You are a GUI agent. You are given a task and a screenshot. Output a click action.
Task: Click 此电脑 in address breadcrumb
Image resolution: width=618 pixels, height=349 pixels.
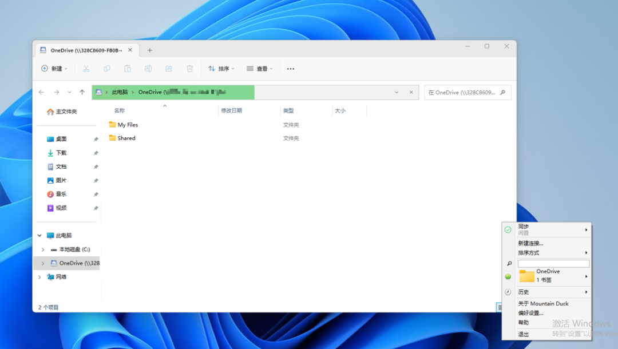pos(120,92)
